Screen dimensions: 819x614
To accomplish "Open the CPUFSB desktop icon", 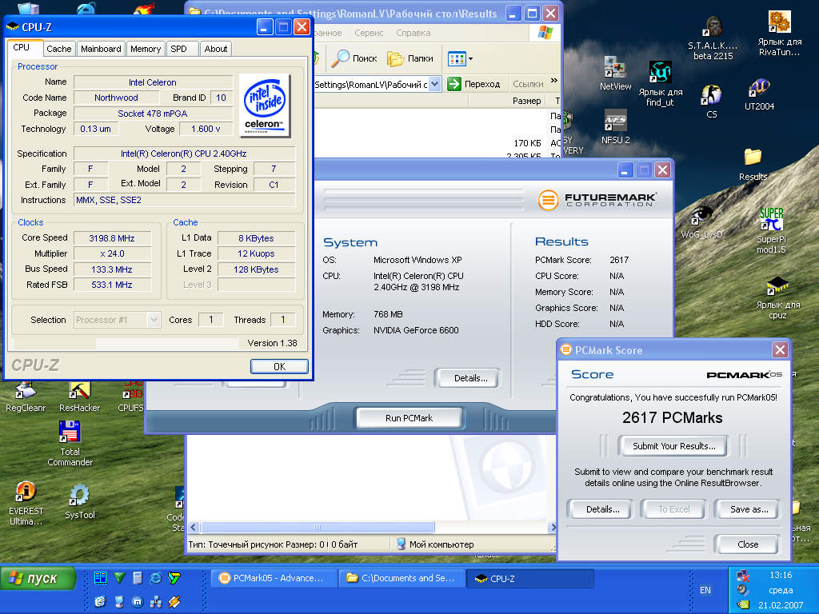I will (130, 398).
